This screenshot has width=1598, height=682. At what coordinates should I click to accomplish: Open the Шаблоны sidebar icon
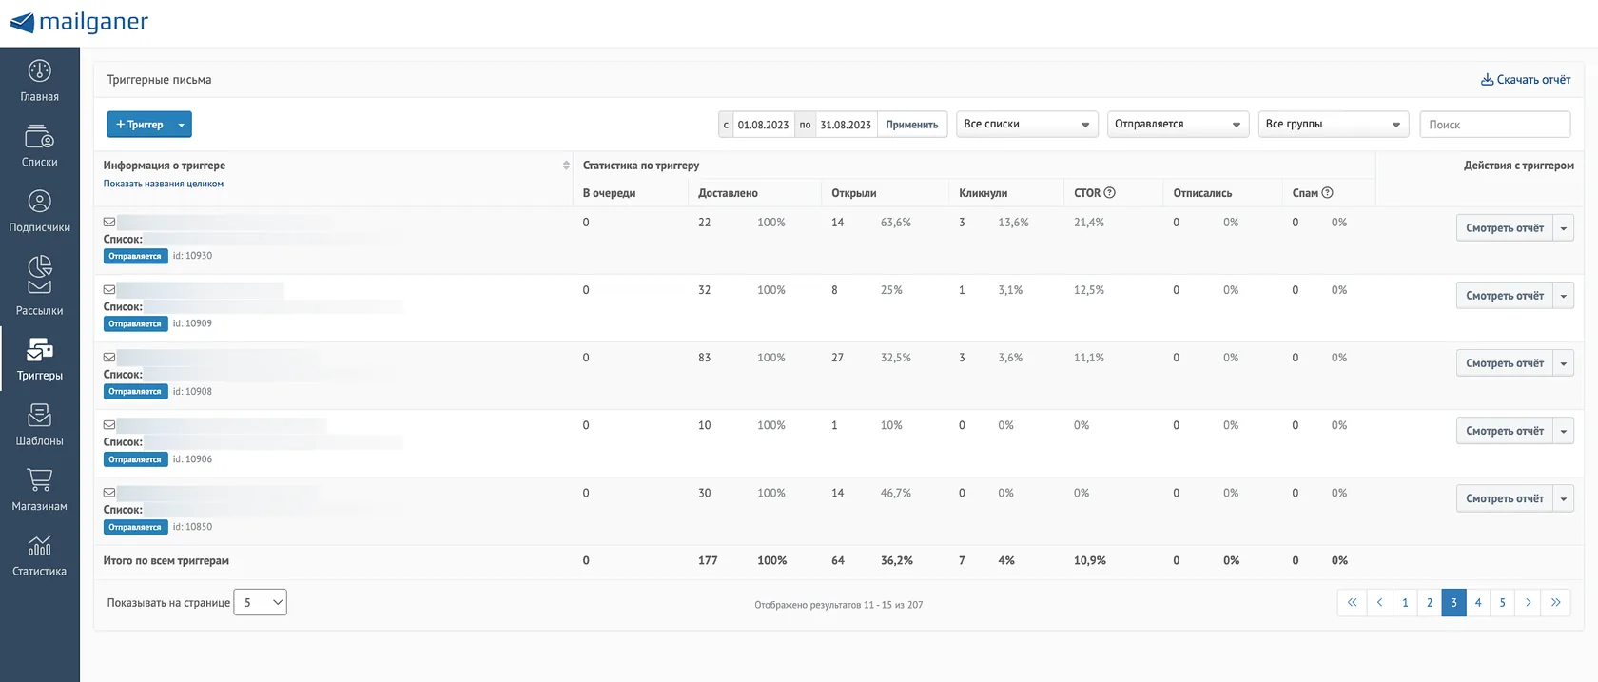tap(39, 416)
